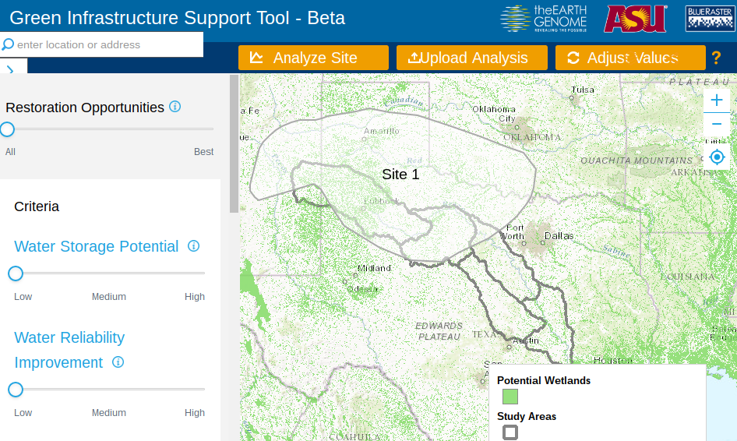Click the sidebar vertical scrollbar

pyautogui.click(x=234, y=144)
